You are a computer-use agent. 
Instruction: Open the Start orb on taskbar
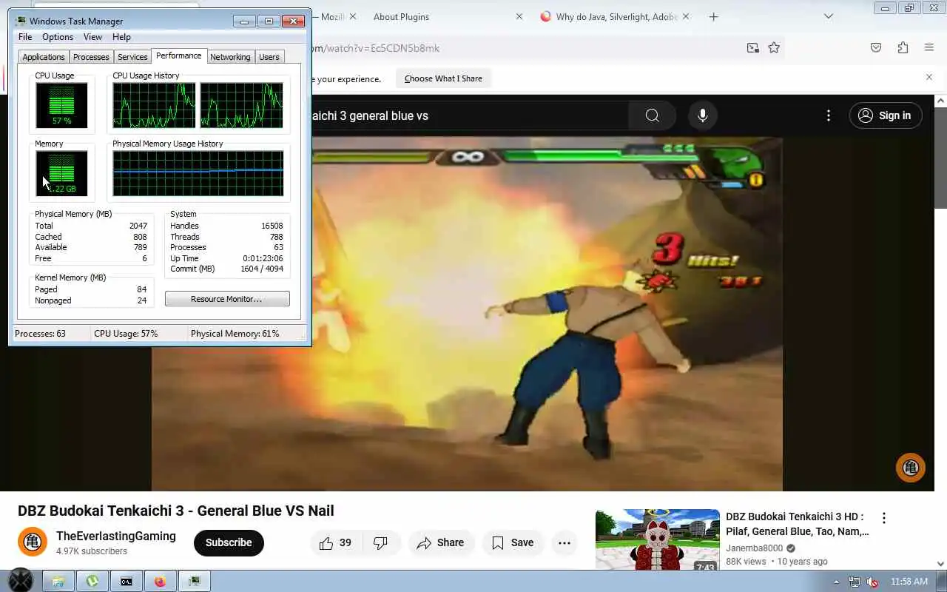(21, 581)
